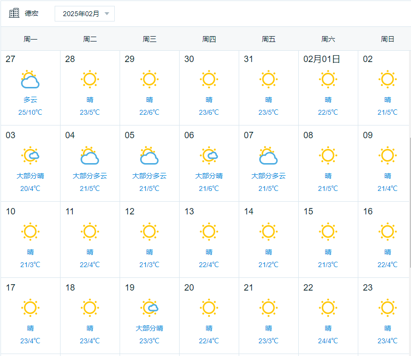Image resolution: width=411 pixels, height=356 pixels.
Task: Click the date number 23
Action: pyautogui.click(x=368, y=287)
